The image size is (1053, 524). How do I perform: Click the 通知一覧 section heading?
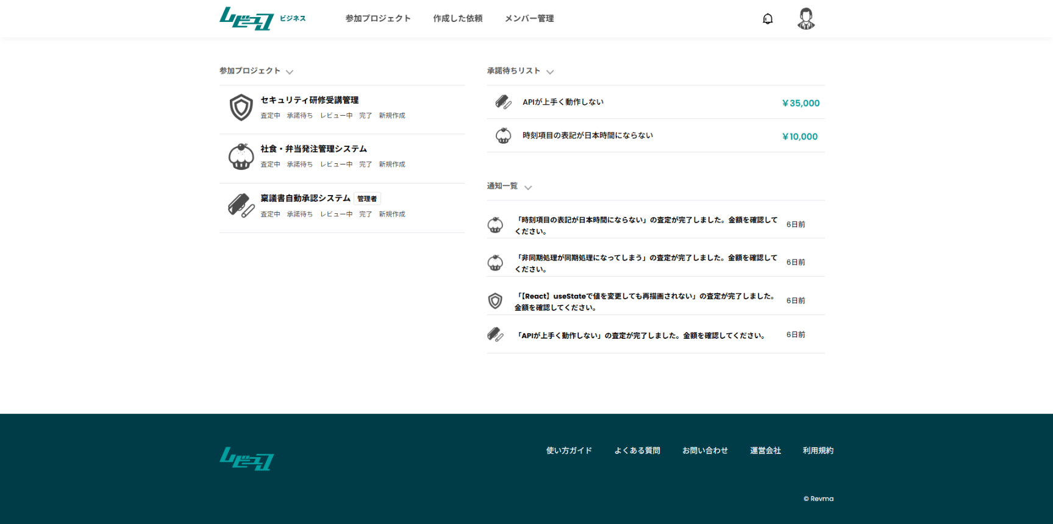point(502,186)
